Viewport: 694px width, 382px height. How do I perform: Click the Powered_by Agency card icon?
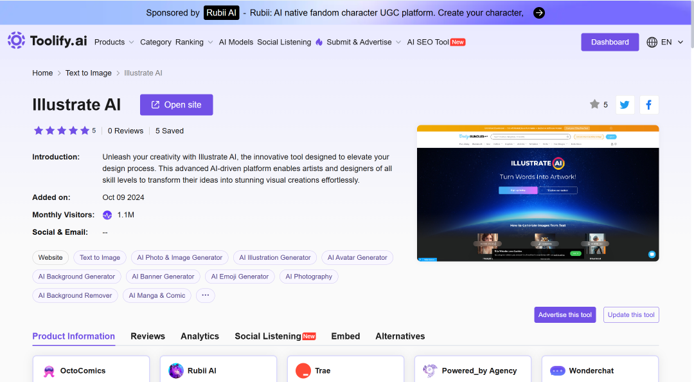pos(430,371)
